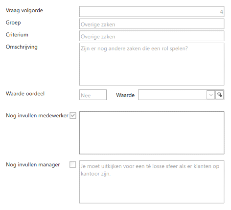Click the manager comment text area
This screenshot has width=231, height=210.
tap(152, 182)
